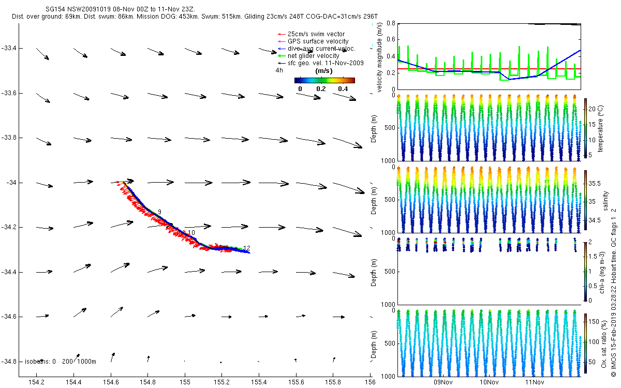Click the '10Nov' date tick on the time axis

pyautogui.click(x=489, y=382)
